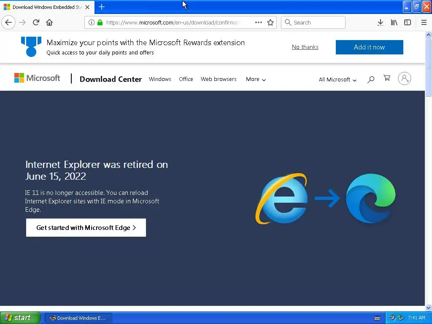Click the scrollbar up arrow
432x324 pixels.
[428, 35]
